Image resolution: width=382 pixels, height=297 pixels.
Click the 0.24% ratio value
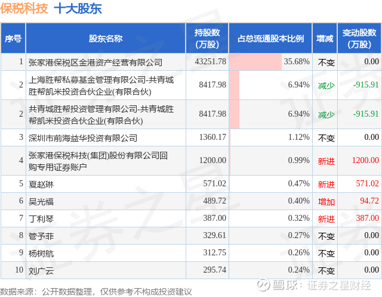click(x=298, y=270)
